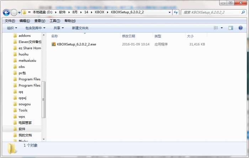This screenshot has height=158, width=249.
Task: Navigate to 14 breadcrumb segment
Action: tap(86, 12)
